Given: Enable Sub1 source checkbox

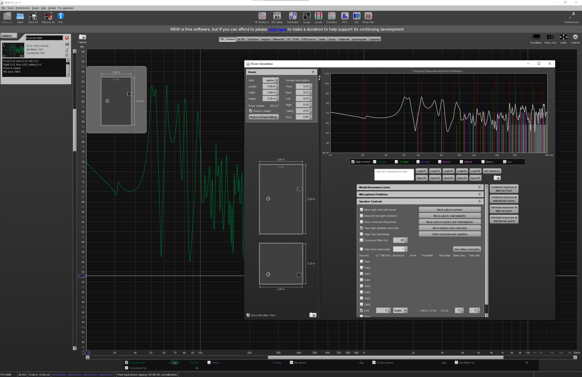Looking at the screenshot, I should click(x=361, y=261).
